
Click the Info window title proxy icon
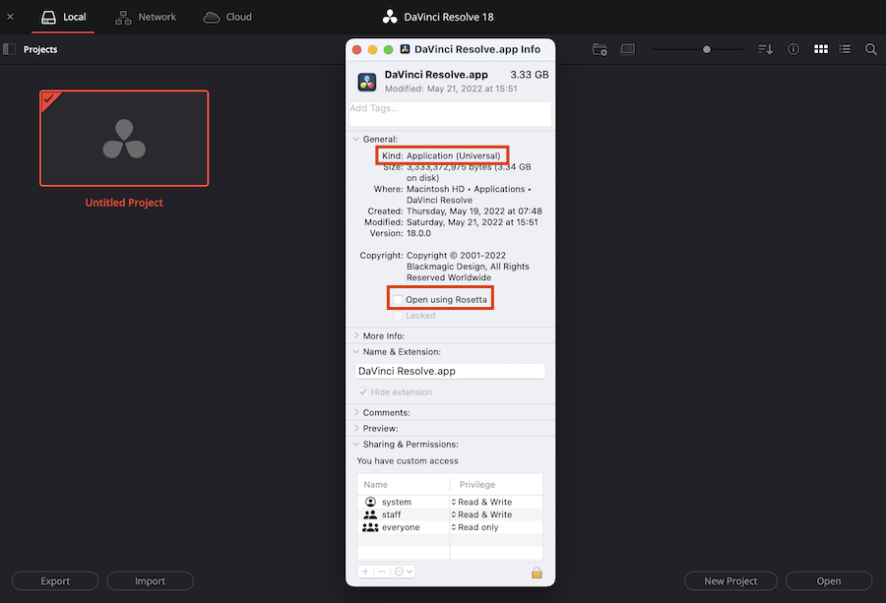[x=406, y=49]
